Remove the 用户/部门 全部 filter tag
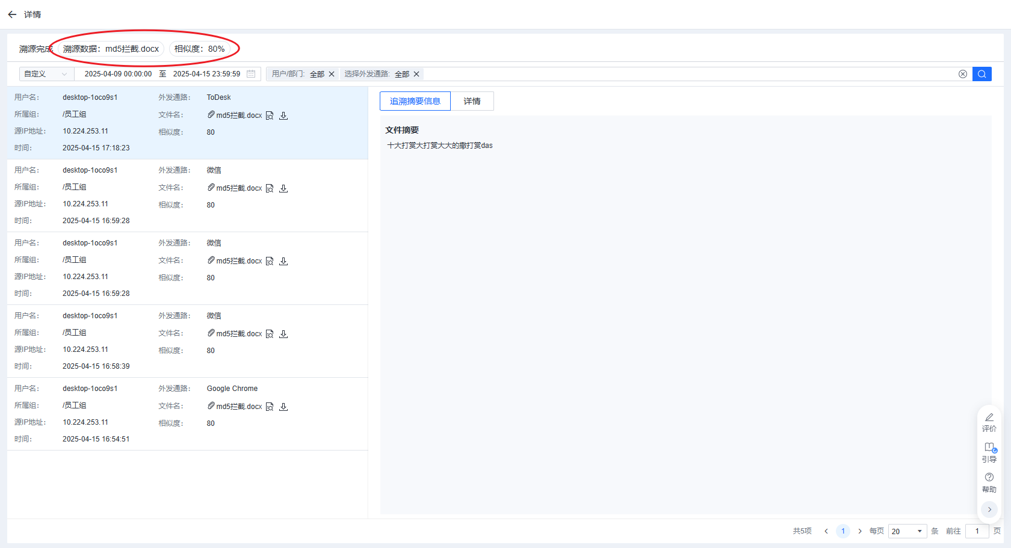 [x=332, y=74]
